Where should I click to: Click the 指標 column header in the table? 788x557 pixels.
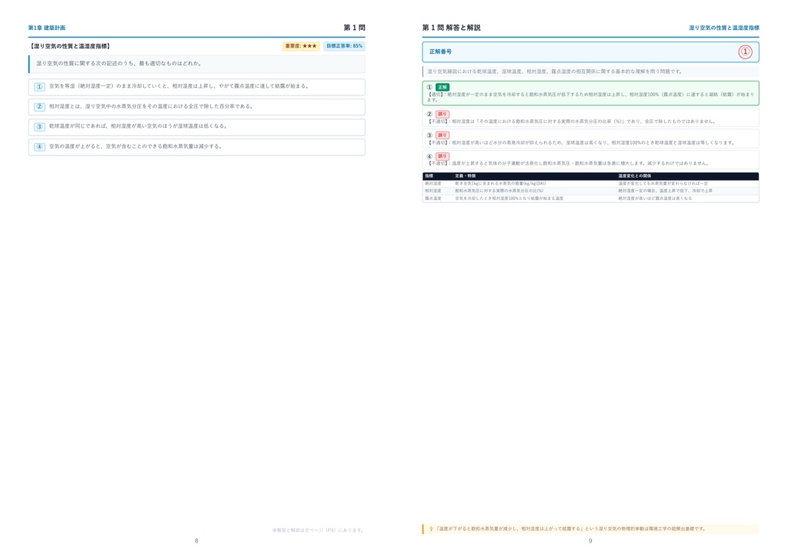pos(429,175)
